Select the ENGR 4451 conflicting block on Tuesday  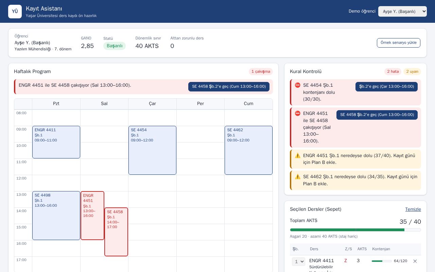point(92,216)
